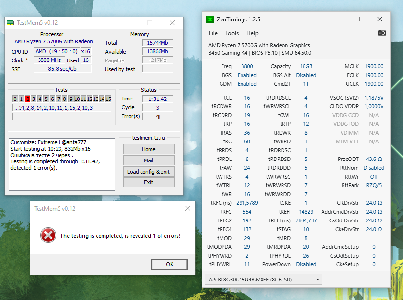This screenshot has height=300, width=403.
Task: Click the RttPark RZQ/5 value
Action: 374,185
